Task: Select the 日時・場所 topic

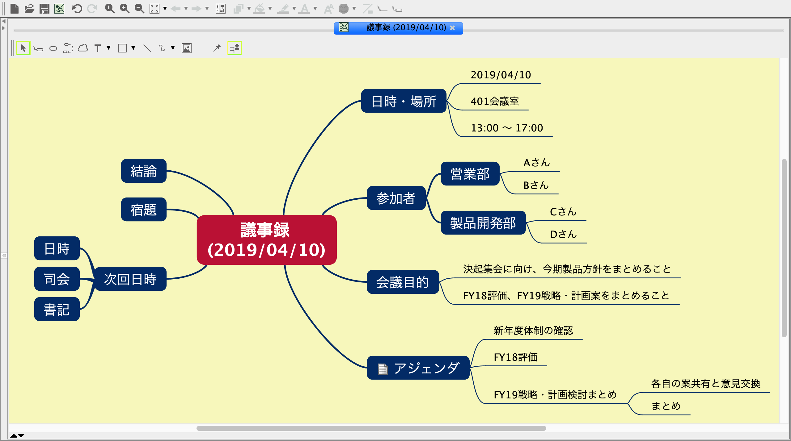Action: (x=404, y=101)
